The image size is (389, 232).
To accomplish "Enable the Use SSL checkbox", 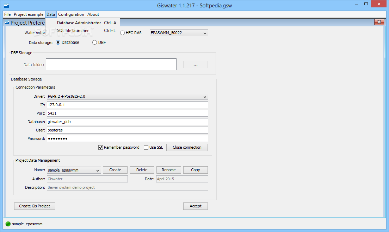I will [x=146, y=147].
